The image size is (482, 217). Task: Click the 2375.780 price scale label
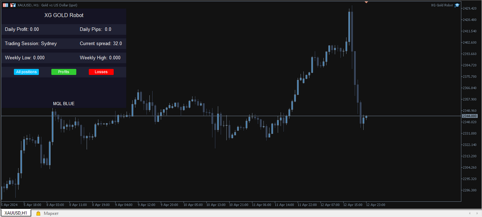click(470, 76)
